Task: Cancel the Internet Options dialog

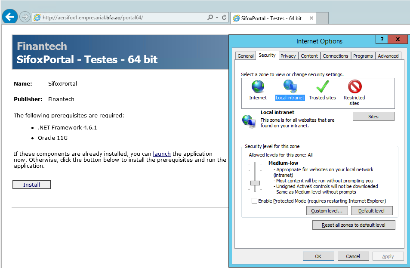Action: (353, 256)
